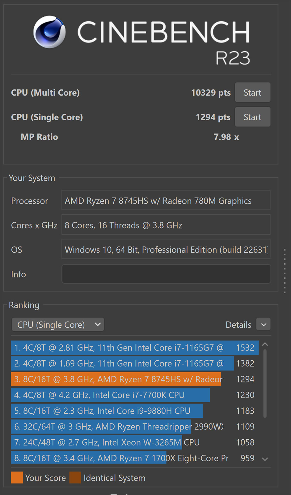Click the dotted panel resize handle
This screenshot has height=495, width=291.
click(285, 271)
